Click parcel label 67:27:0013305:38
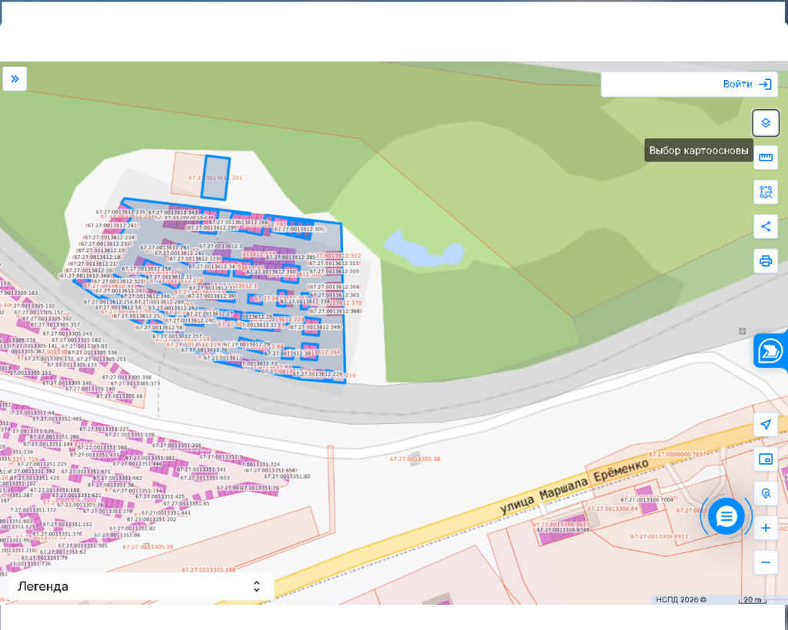 [414, 459]
